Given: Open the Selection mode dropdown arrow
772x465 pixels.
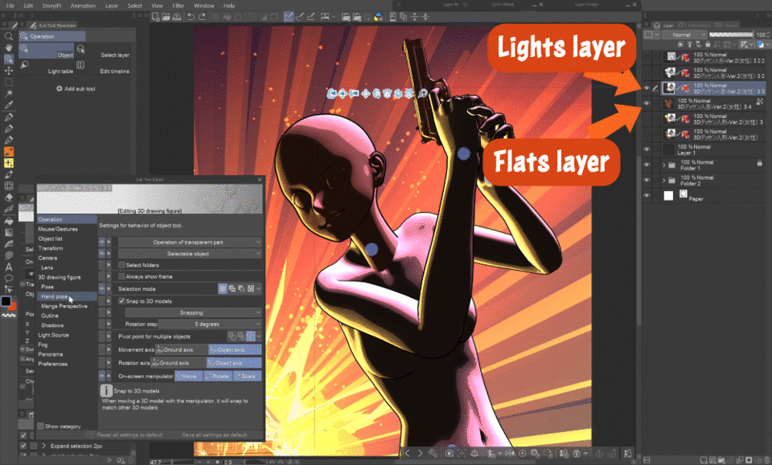Looking at the screenshot, I should point(258,288).
